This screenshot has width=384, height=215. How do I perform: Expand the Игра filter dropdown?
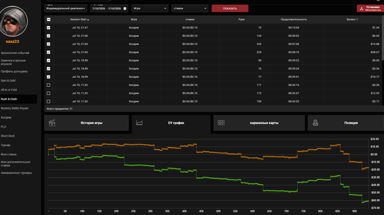[x=150, y=8]
